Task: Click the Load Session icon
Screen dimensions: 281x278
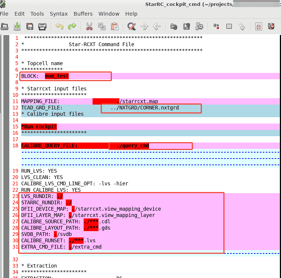Action: 174,26
